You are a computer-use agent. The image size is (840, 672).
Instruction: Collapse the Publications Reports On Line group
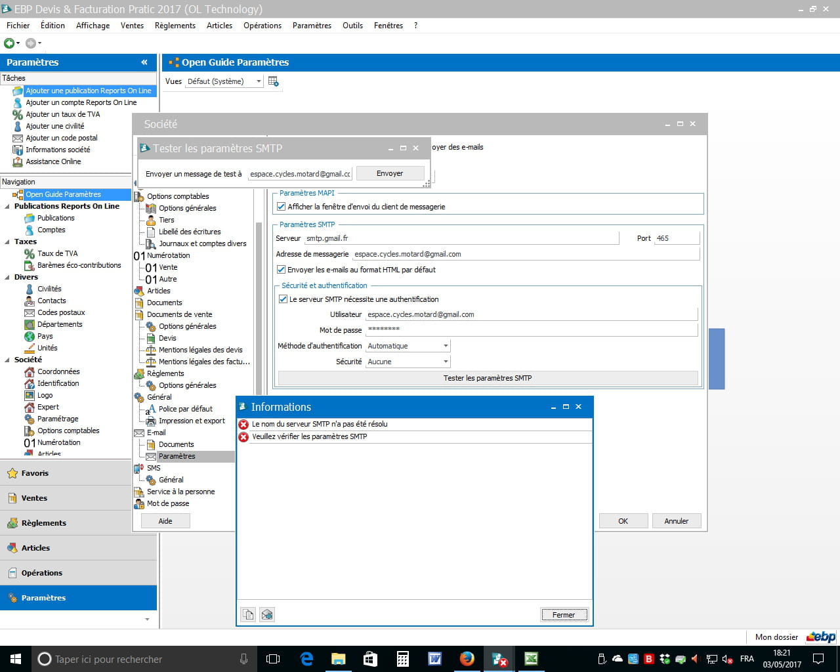(x=9, y=206)
